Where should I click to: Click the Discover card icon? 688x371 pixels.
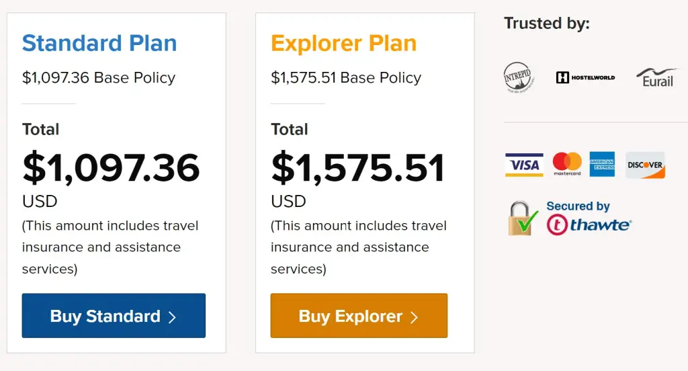pos(645,165)
